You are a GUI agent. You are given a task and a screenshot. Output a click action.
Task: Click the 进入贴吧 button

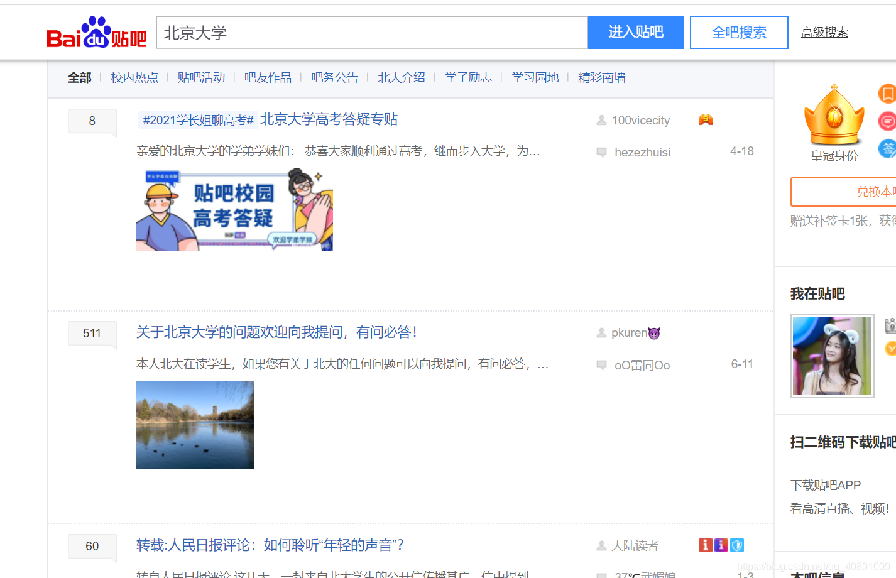coord(636,32)
